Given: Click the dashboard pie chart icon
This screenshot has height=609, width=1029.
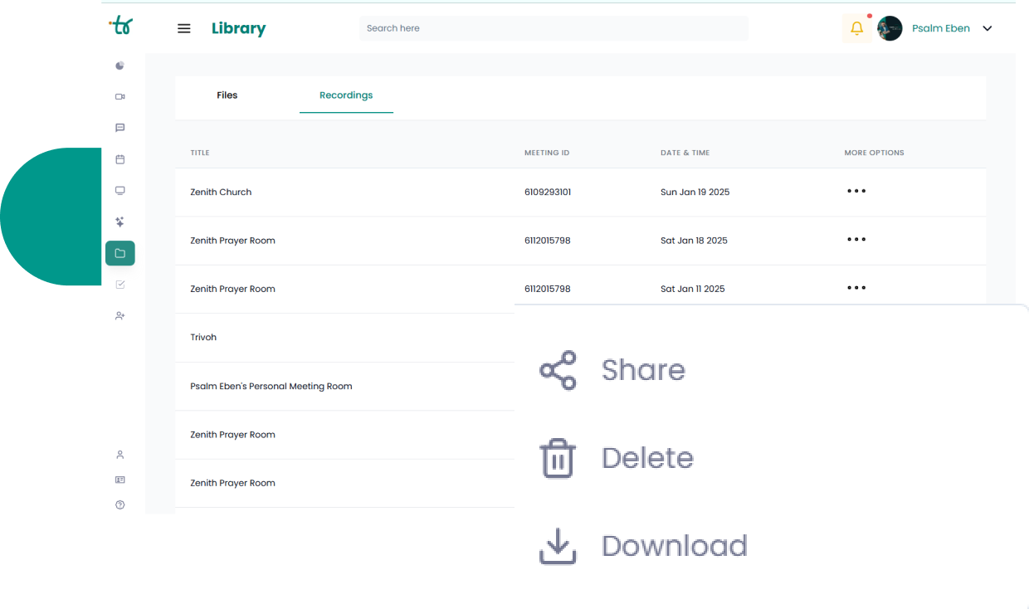Looking at the screenshot, I should point(120,66).
